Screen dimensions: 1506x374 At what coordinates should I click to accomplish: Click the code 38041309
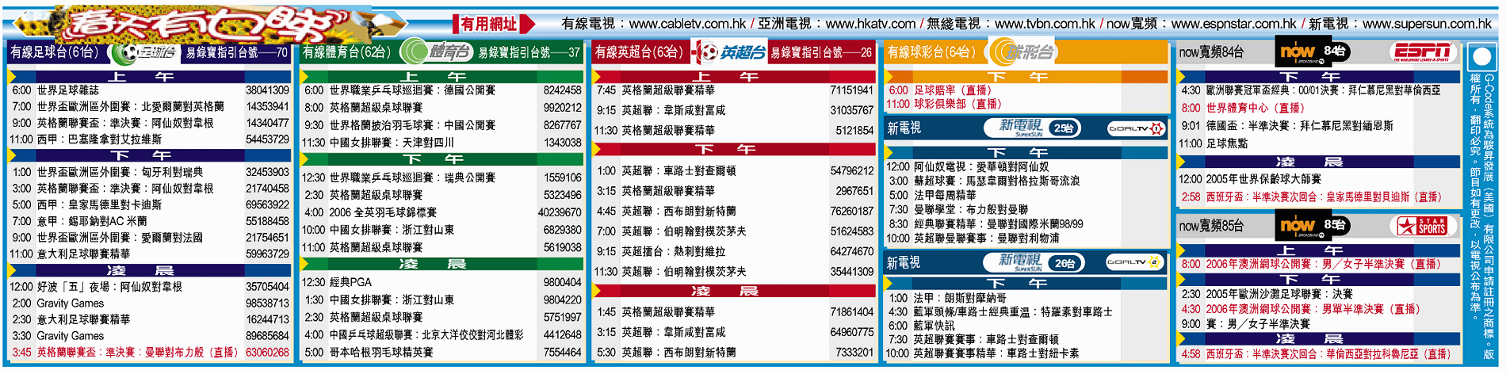(x=267, y=90)
